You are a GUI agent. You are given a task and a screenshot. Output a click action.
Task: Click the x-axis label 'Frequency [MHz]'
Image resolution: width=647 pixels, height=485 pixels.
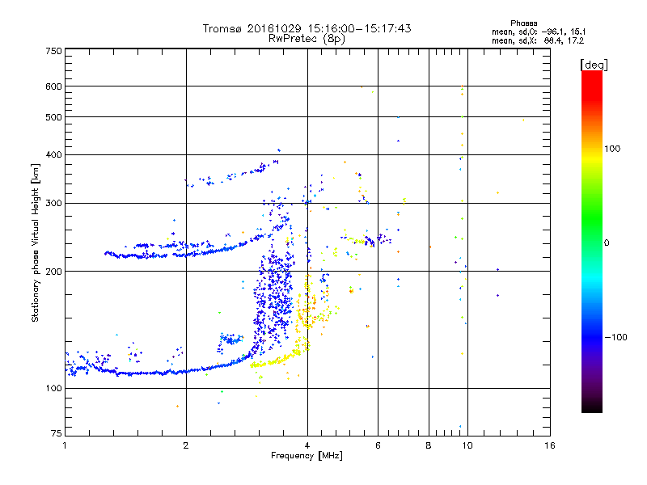point(307,456)
